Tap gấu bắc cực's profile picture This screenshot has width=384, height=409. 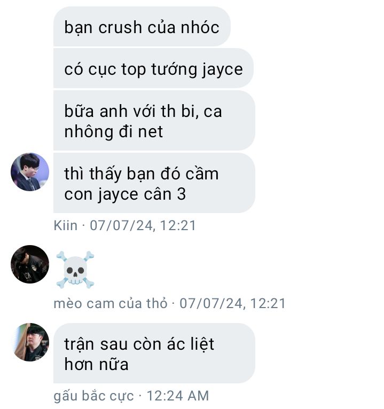pyautogui.click(x=31, y=342)
